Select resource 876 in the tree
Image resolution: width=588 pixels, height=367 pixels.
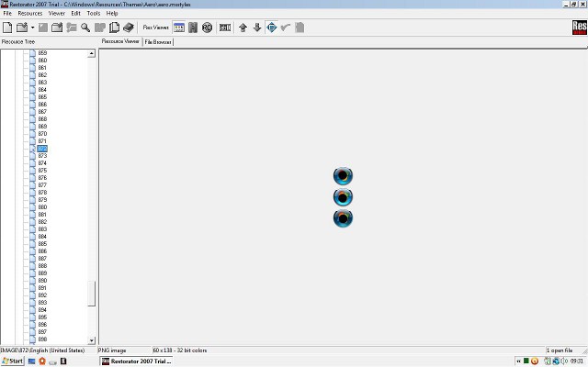point(42,177)
